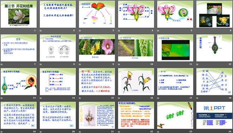Screen dimensions: 233x133
Task: Select slide 13 with peach fruit diagram
Action: (x=19, y=82)
